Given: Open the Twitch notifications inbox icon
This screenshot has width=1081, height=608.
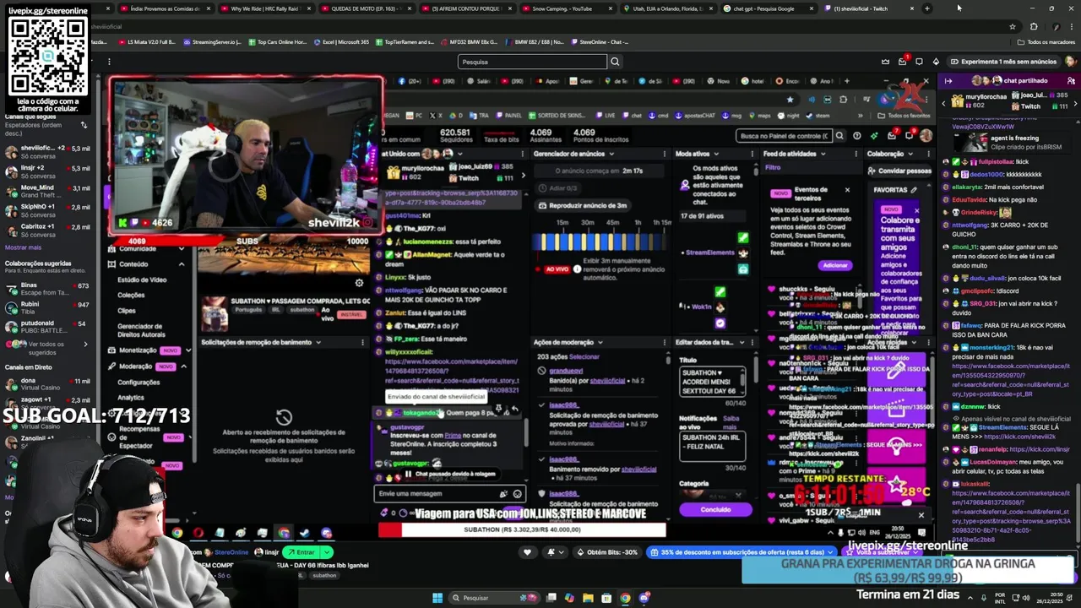Looking at the screenshot, I should click(x=902, y=62).
